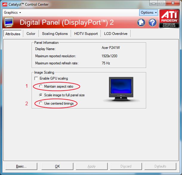Click the Display Name label
This screenshot has width=182, height=175.
click(45, 49)
